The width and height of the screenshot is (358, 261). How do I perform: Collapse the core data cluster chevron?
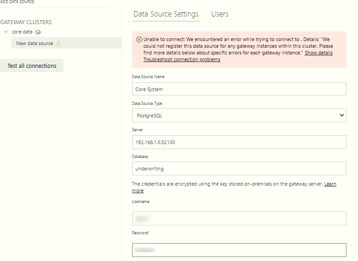coord(5,32)
